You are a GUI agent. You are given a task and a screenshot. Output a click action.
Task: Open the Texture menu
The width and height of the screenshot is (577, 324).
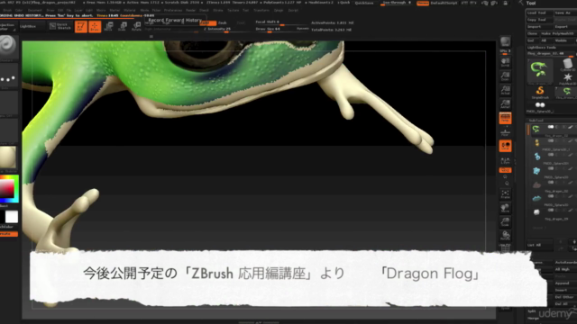tap(233, 10)
